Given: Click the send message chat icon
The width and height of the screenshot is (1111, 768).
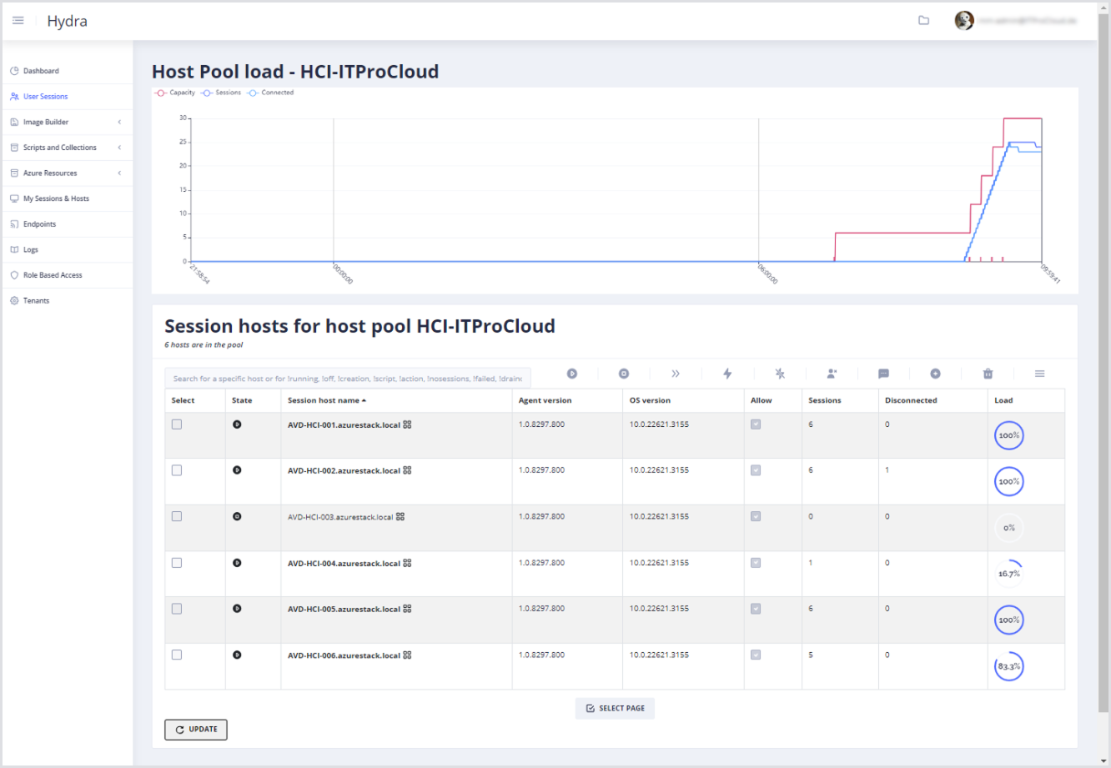Looking at the screenshot, I should click(883, 374).
